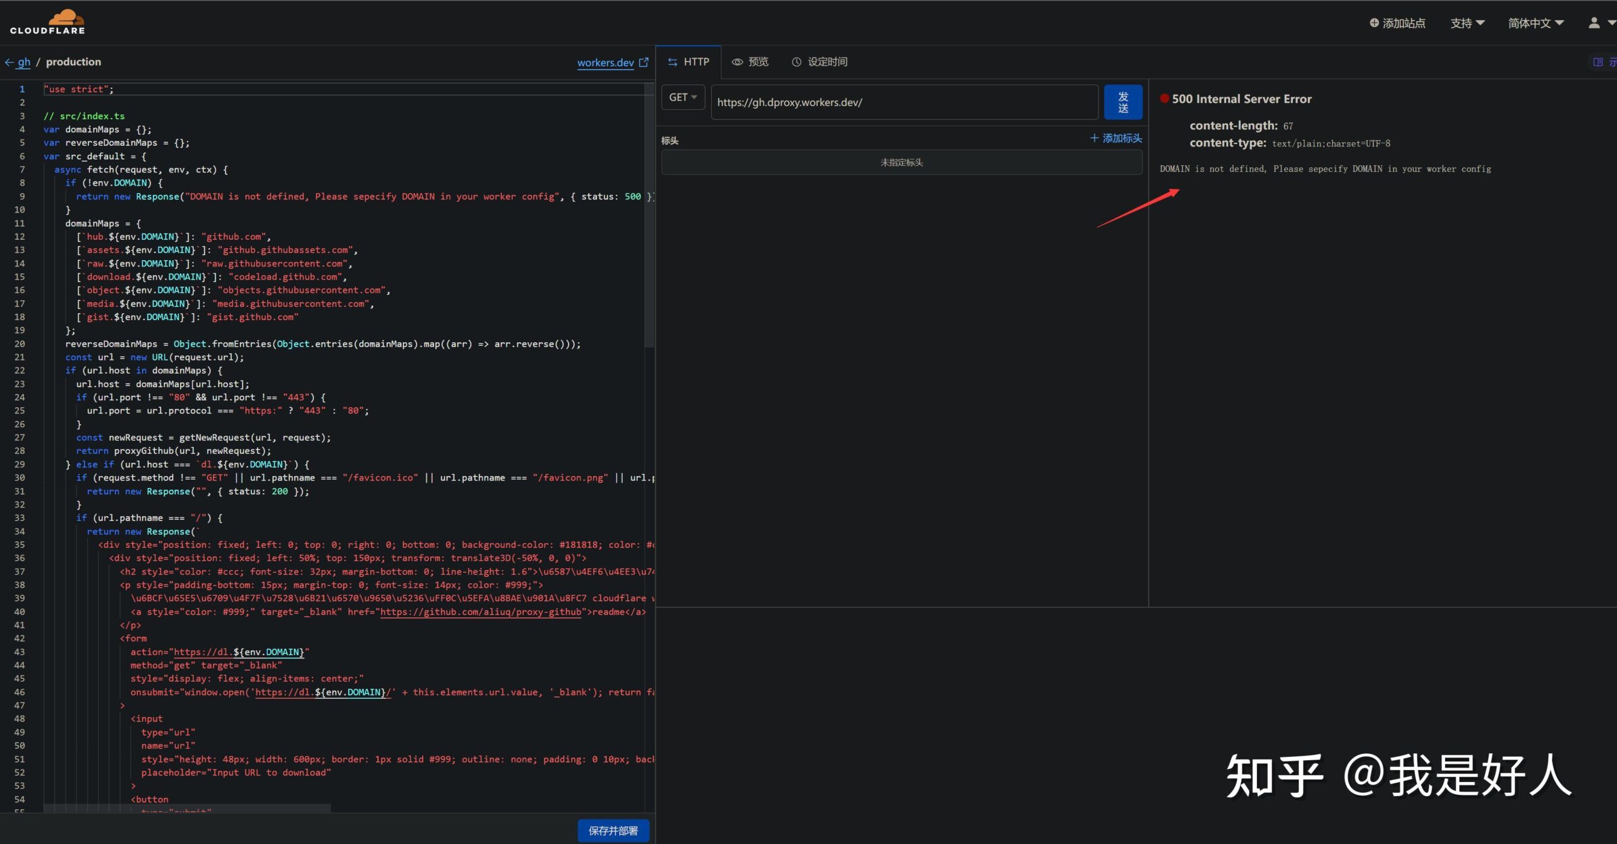This screenshot has width=1617, height=844.
Task: Click 保存并部署 to save and deploy
Action: click(x=613, y=831)
